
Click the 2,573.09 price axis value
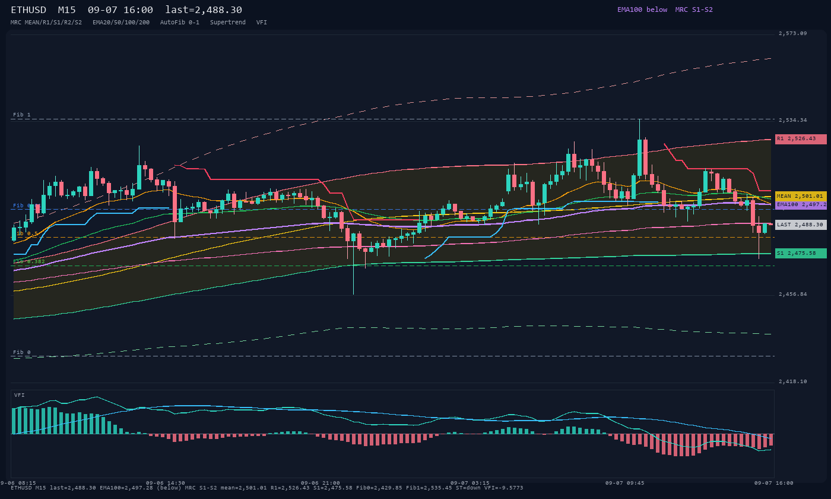(x=793, y=34)
